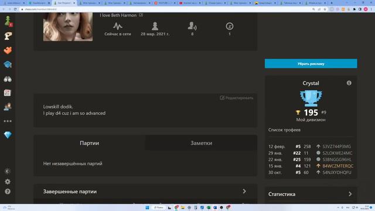The height and width of the screenshot is (211, 375).
Task: Open the News newspaper icon
Action: tap(8, 93)
